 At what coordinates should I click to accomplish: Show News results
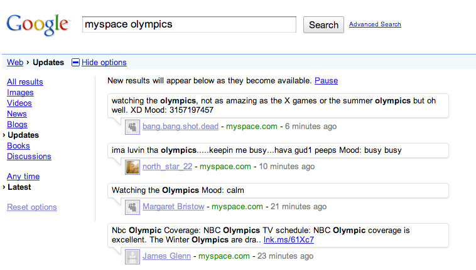point(17,114)
